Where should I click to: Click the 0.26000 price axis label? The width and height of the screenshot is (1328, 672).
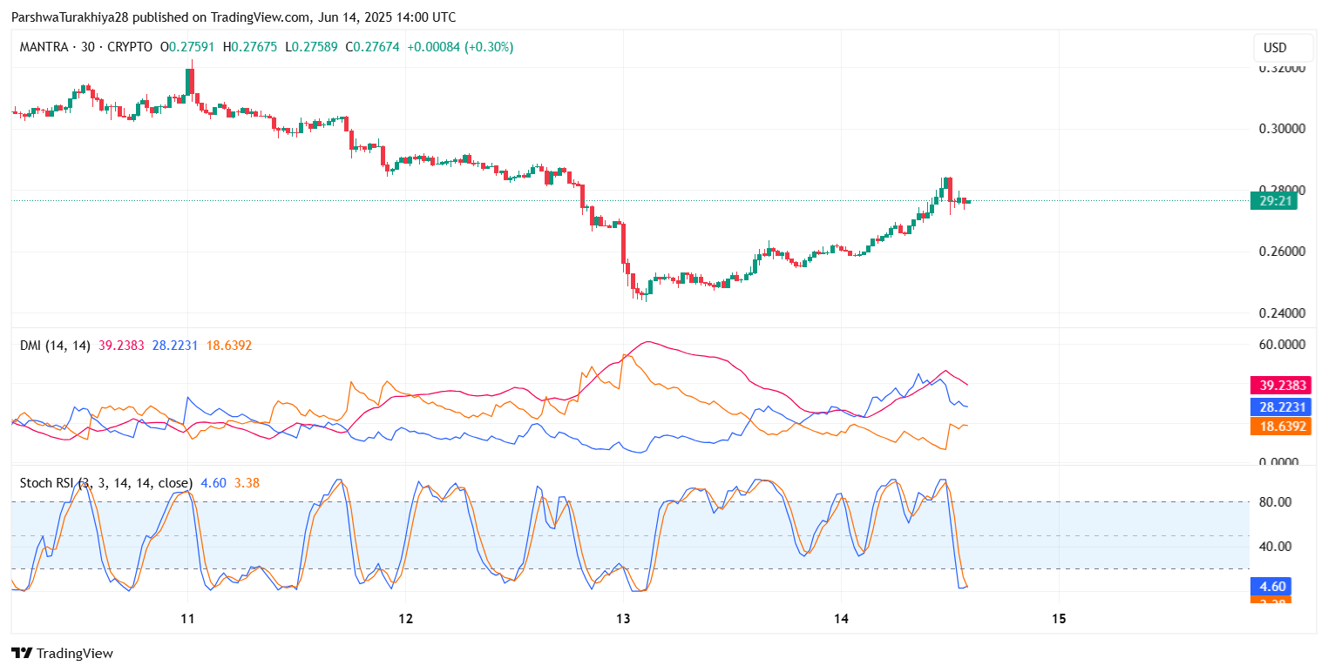tap(1283, 252)
